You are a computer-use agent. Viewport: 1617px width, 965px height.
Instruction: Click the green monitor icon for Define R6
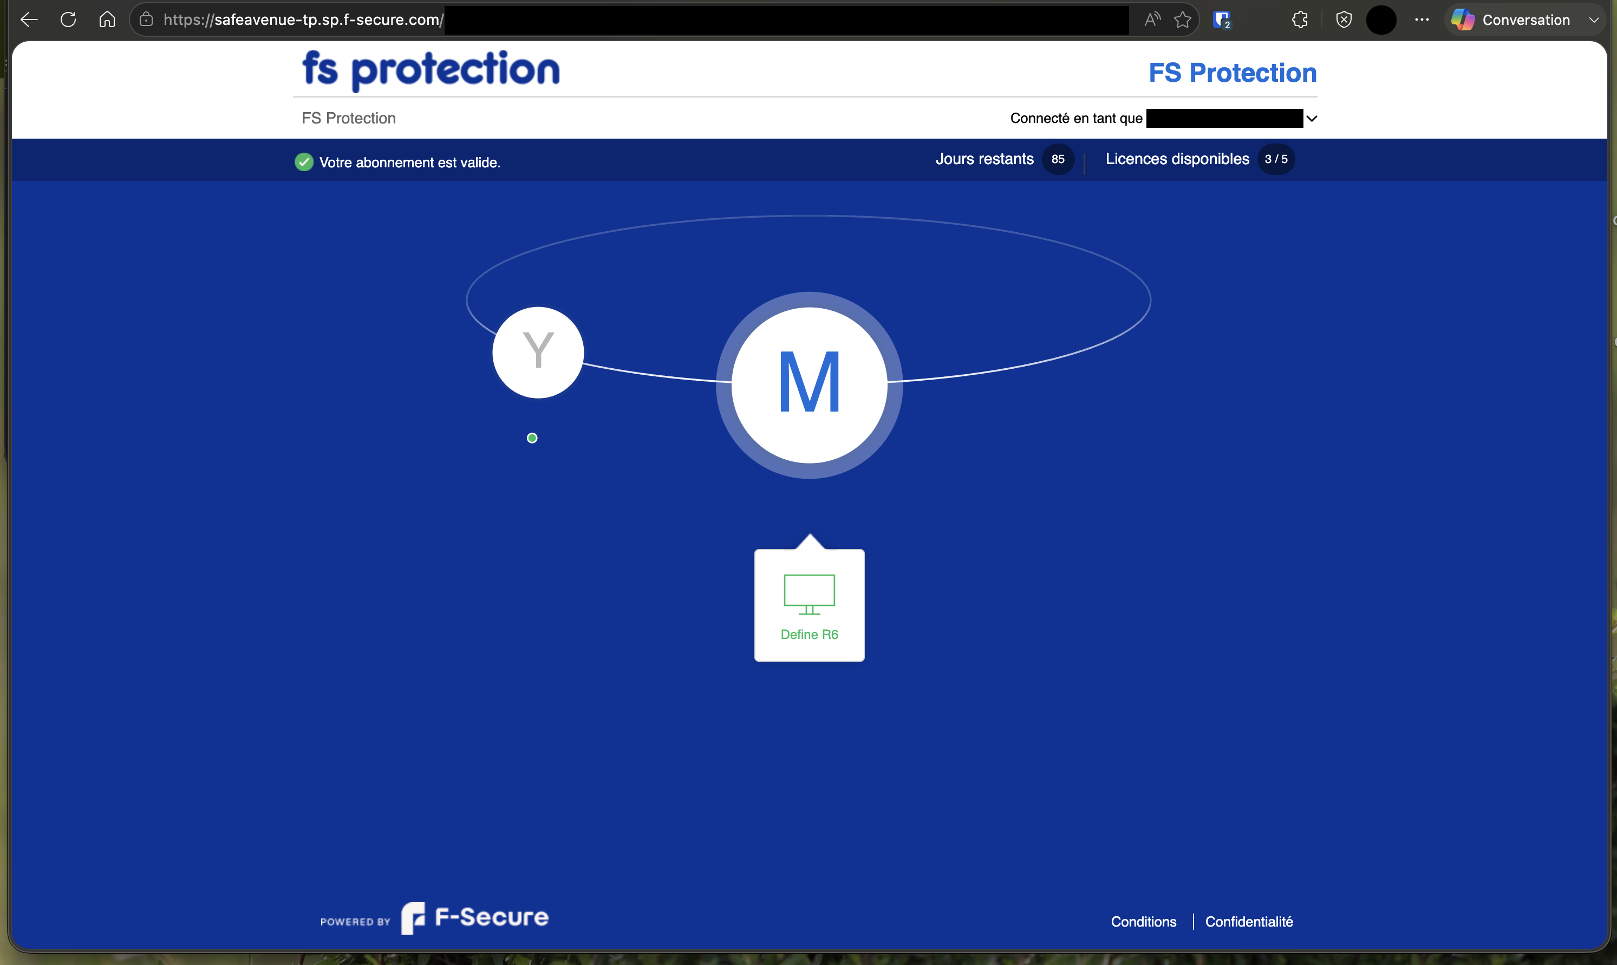tap(809, 595)
